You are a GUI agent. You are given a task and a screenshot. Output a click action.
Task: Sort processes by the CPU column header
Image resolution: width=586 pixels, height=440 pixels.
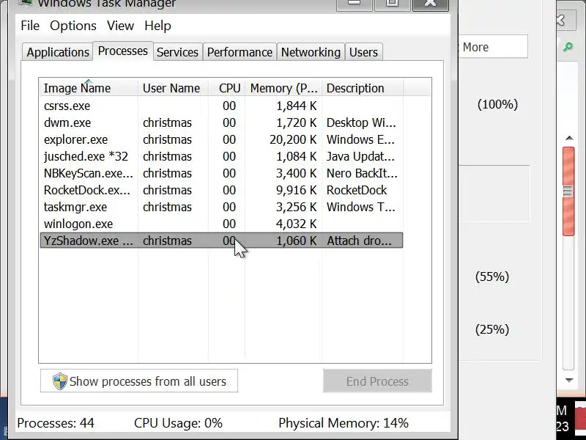pyautogui.click(x=229, y=88)
